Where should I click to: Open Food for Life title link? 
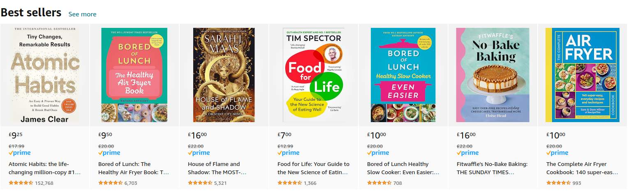pyautogui.click(x=313, y=168)
